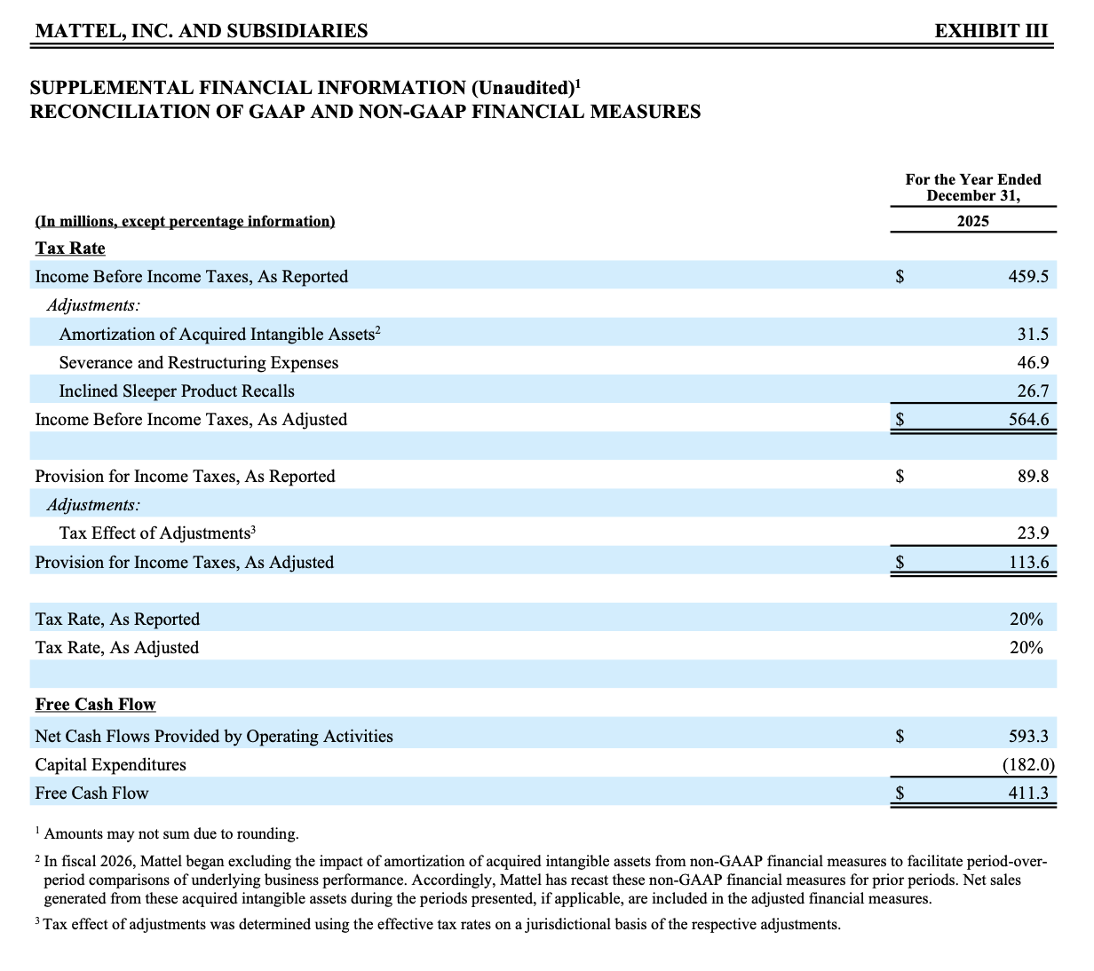
Task: Click the 'Free Cash Flow' section heading
Action: pyautogui.click(x=96, y=705)
